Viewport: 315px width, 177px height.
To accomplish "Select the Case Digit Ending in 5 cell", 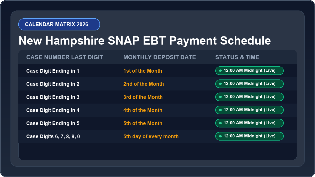I will (x=53, y=123).
